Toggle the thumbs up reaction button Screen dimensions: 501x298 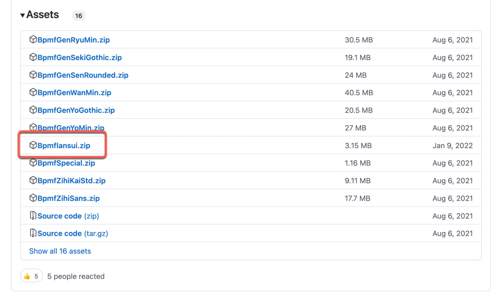(31, 276)
